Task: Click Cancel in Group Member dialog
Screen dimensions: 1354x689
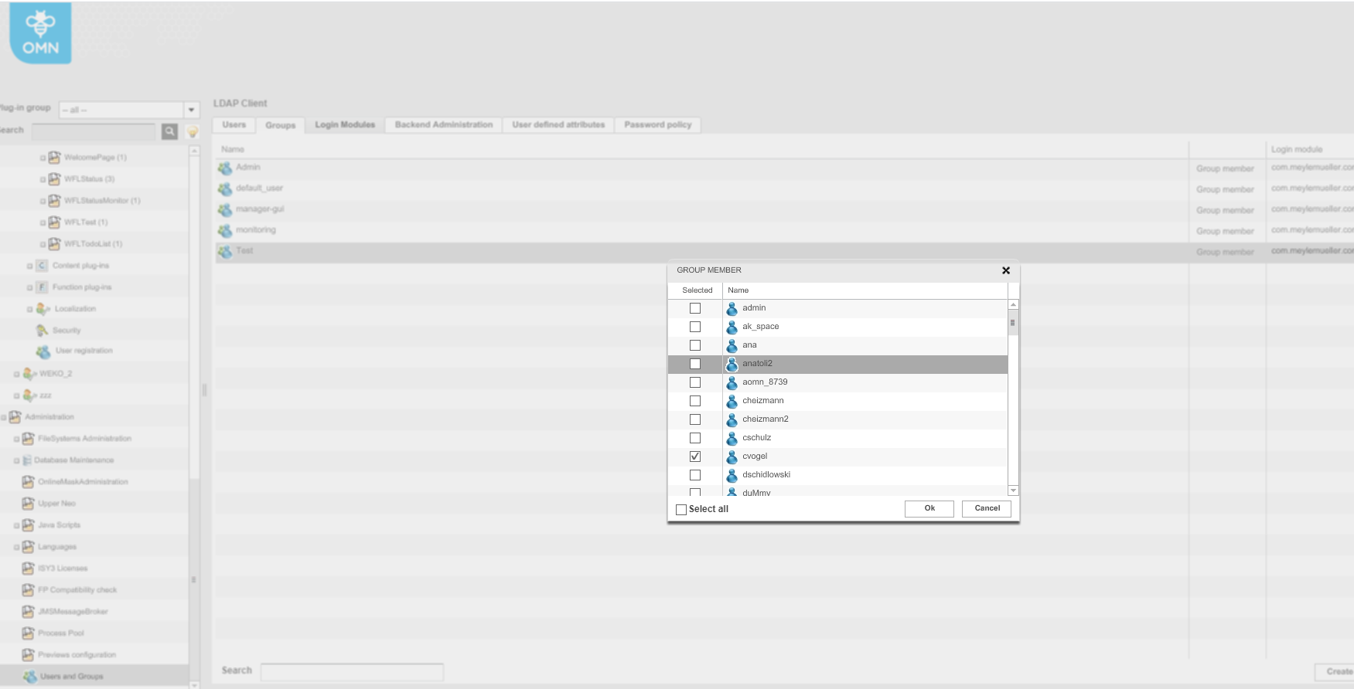Action: click(x=987, y=509)
